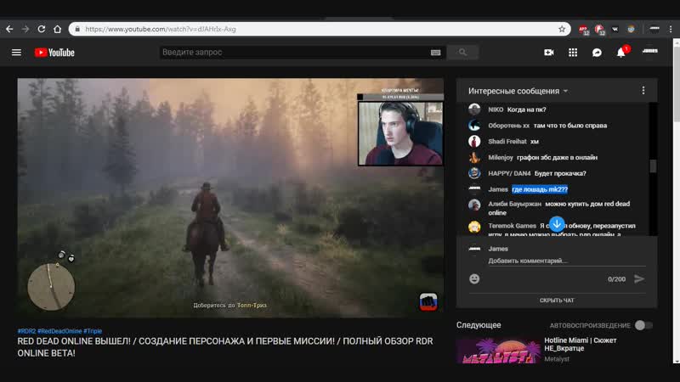Open the YouTube apps grid icon

(x=573, y=53)
